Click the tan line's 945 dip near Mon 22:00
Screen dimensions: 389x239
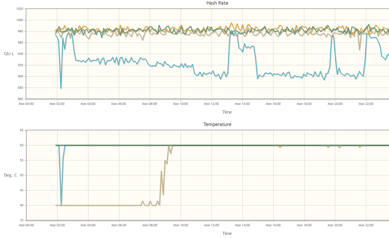tap(359, 50)
